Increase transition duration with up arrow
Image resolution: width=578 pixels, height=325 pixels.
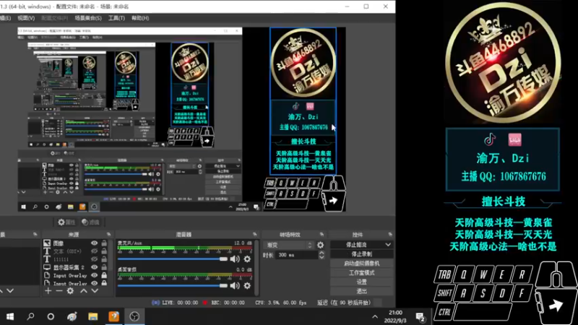pyautogui.click(x=322, y=253)
